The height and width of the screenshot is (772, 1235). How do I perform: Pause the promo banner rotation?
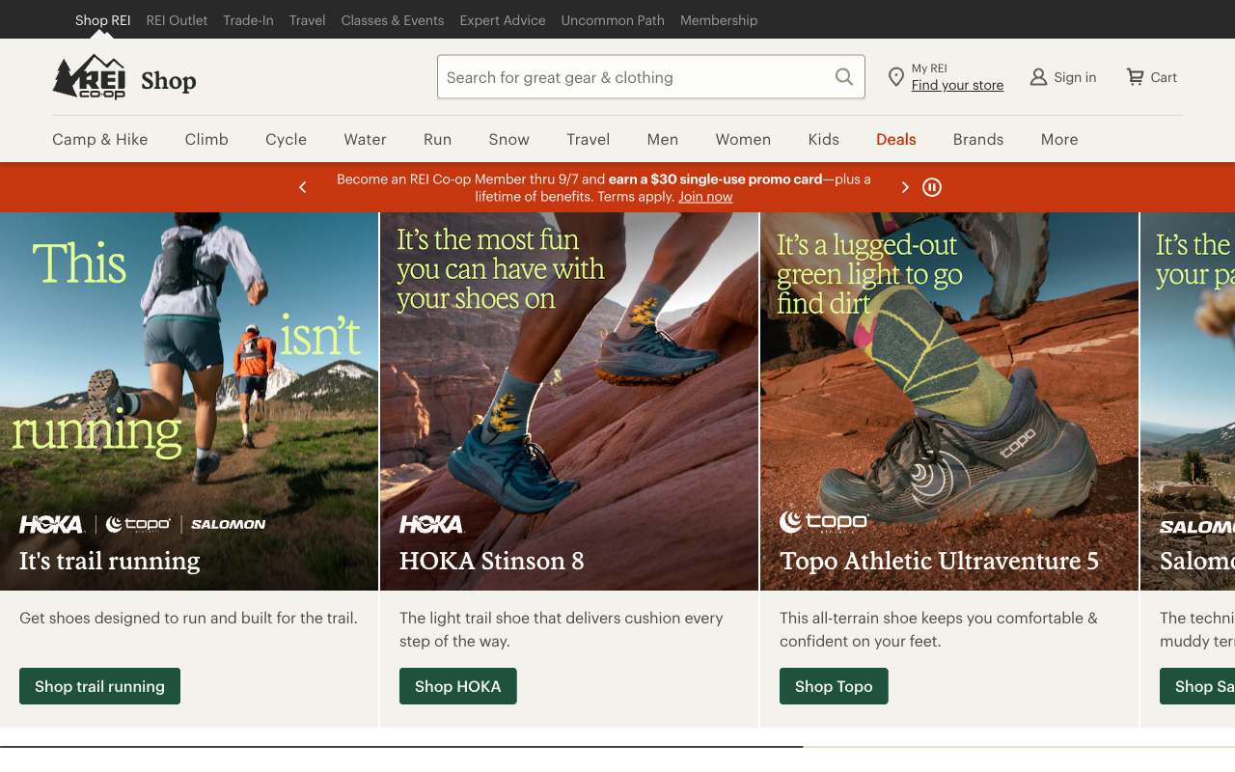pyautogui.click(x=932, y=187)
